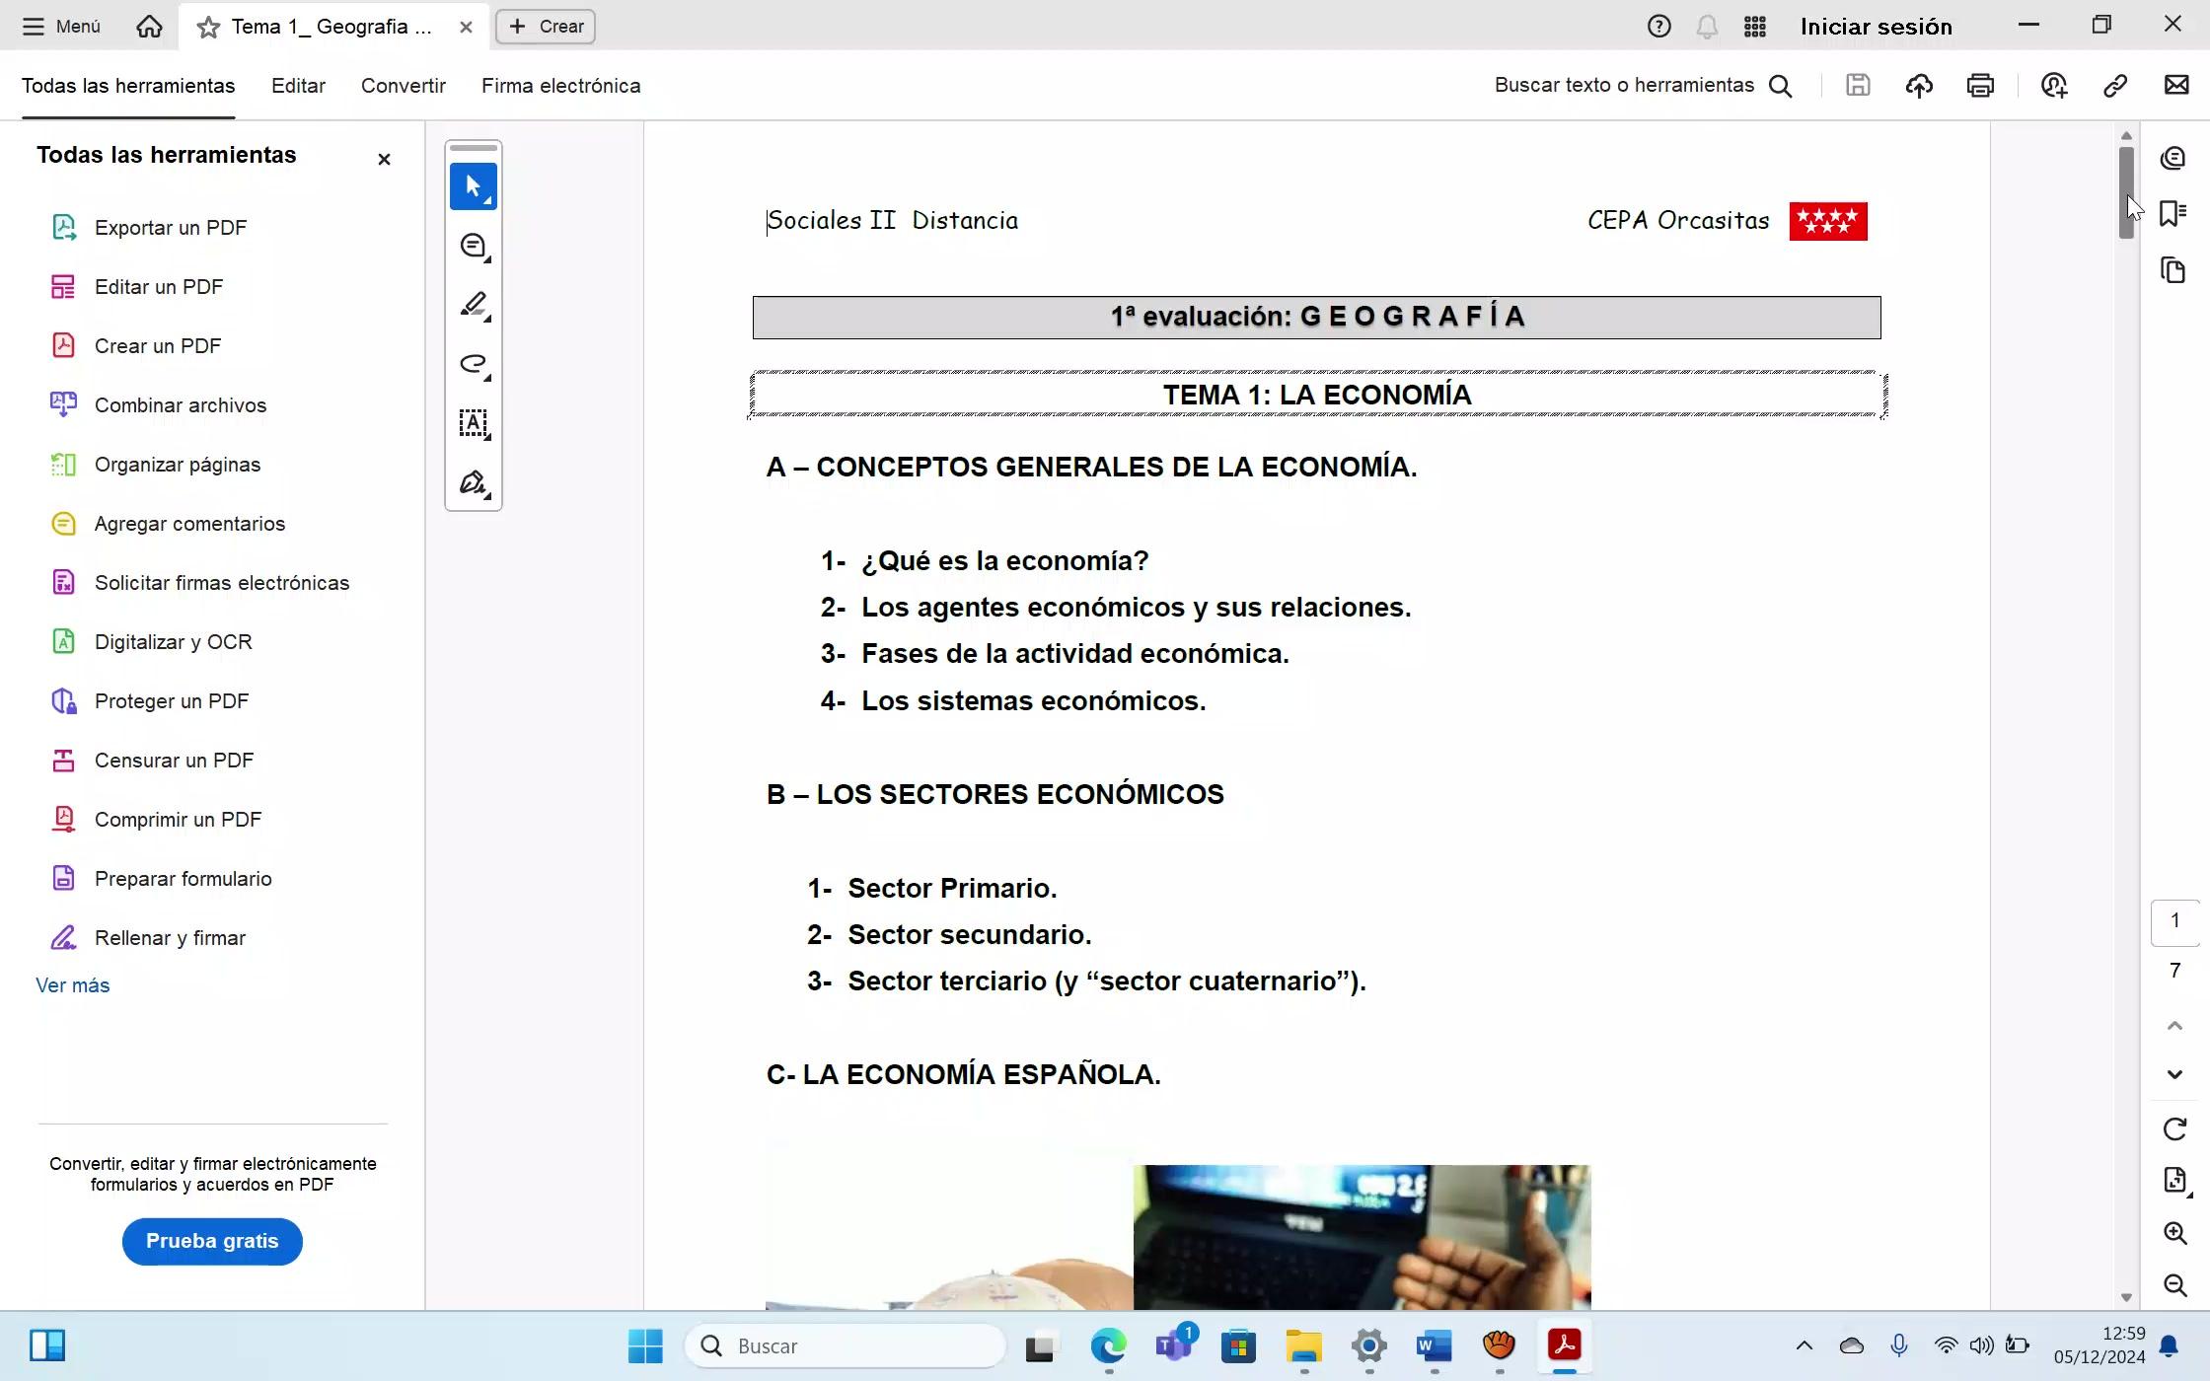The image size is (2210, 1381).
Task: Select the highlighter pen tool
Action: coord(474,305)
